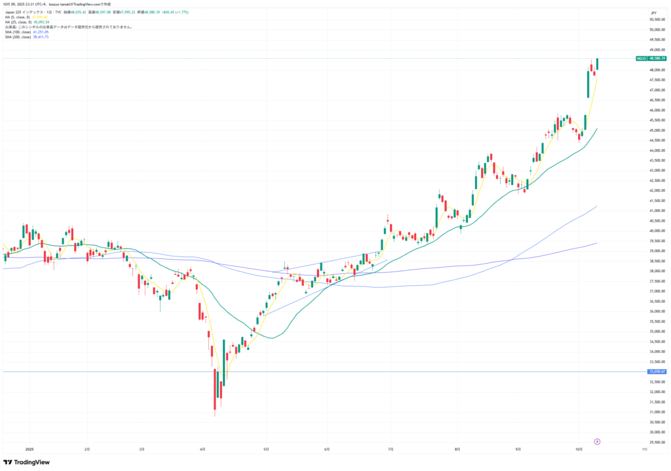Screen dimensions: 671x471
Task: Open the JPY currency selector
Action: pos(653,13)
